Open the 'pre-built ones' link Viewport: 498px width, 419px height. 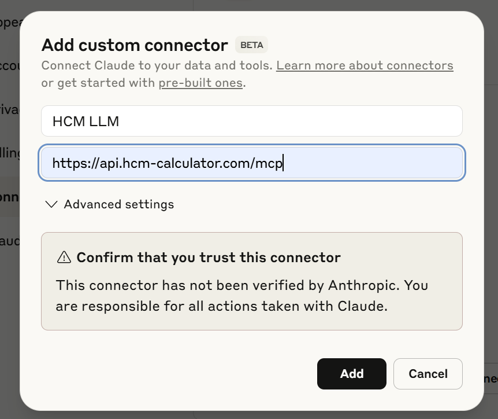(200, 83)
